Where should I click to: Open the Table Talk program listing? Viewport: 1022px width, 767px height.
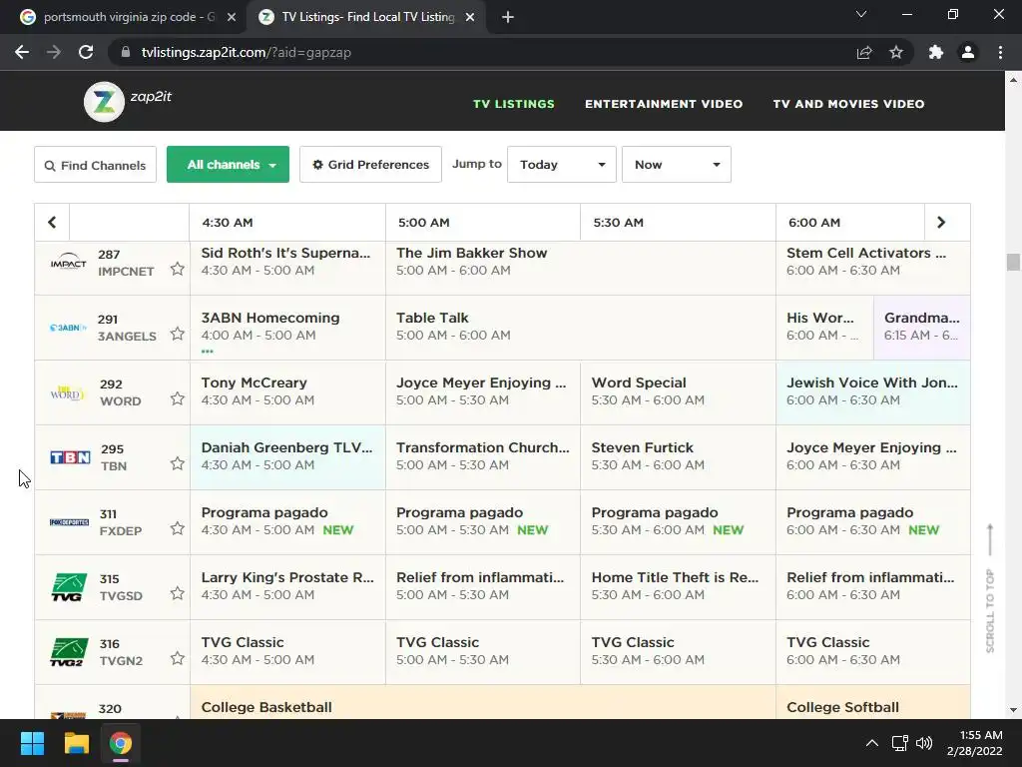coord(581,328)
